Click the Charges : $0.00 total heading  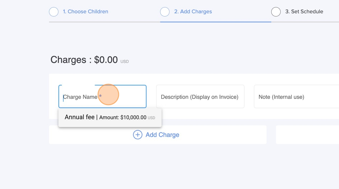pyautogui.click(x=84, y=60)
